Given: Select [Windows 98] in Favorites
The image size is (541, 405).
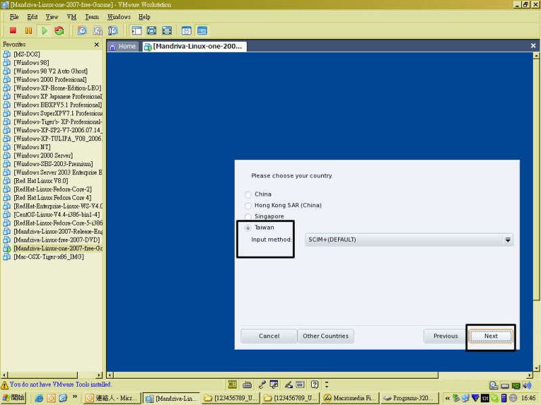Looking at the screenshot, I should coord(31,63).
